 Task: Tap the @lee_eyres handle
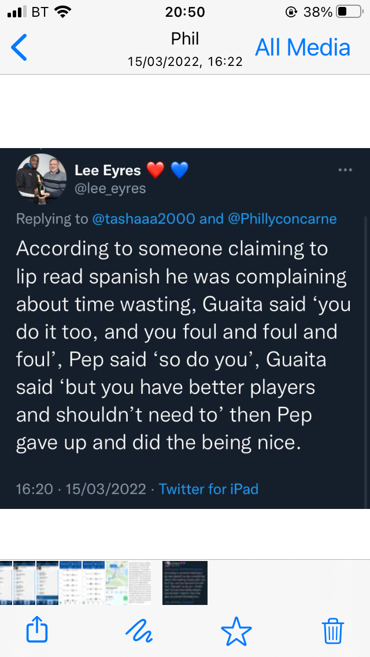[110, 189]
